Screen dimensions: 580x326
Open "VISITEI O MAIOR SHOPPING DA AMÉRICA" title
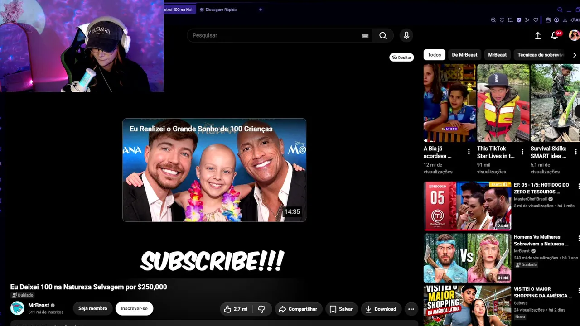pyautogui.click(x=543, y=292)
